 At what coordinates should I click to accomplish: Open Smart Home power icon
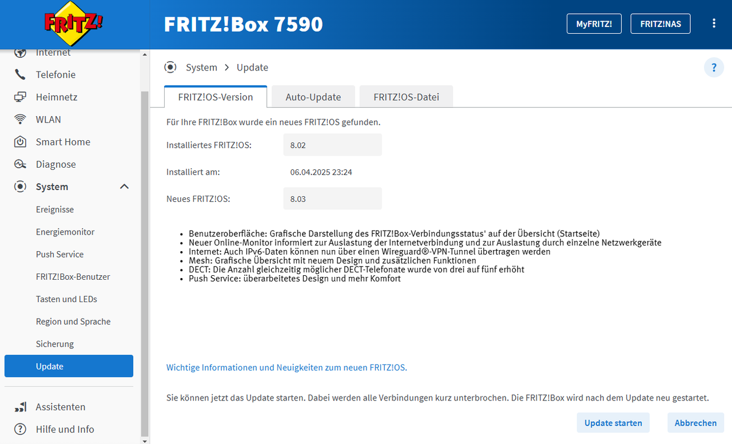[x=21, y=142]
